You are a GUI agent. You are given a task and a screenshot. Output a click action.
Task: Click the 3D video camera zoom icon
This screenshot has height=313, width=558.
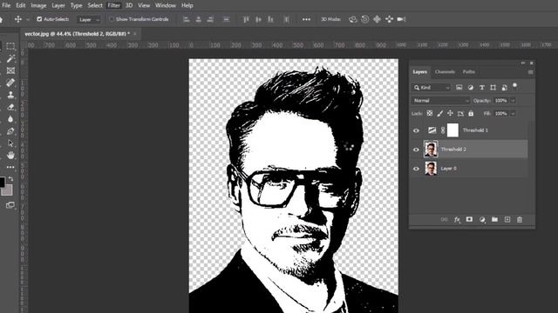[x=401, y=19]
